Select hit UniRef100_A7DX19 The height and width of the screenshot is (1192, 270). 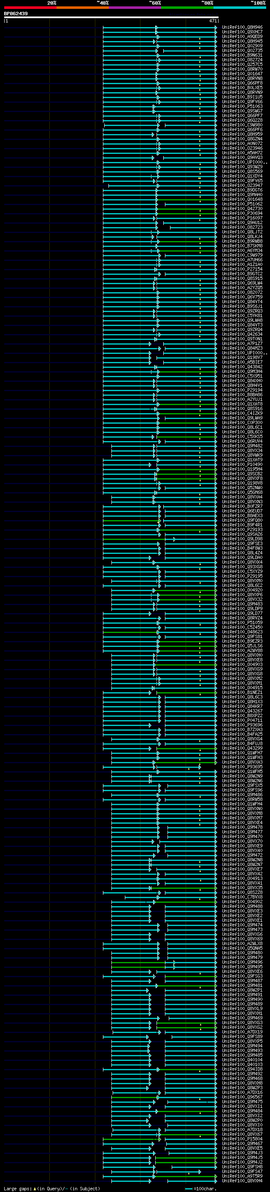point(242,1031)
